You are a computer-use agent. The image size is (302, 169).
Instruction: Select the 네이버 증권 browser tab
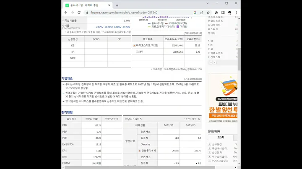click(x=87, y=5)
